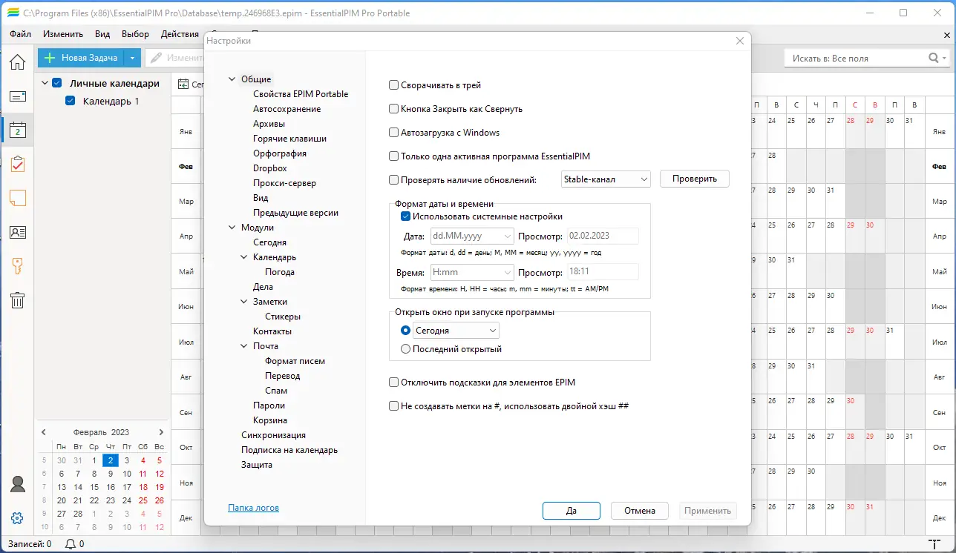Click the pencil edit icon in toolbar

(157, 58)
